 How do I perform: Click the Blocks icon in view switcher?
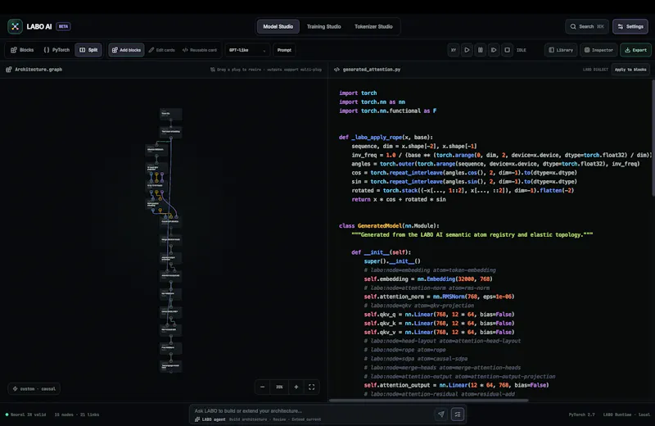[14, 50]
